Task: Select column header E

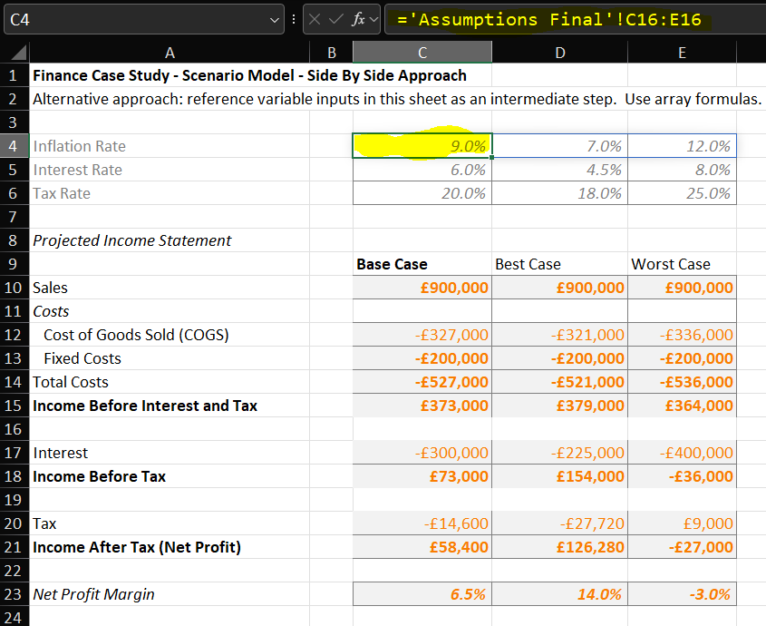Action: point(682,53)
